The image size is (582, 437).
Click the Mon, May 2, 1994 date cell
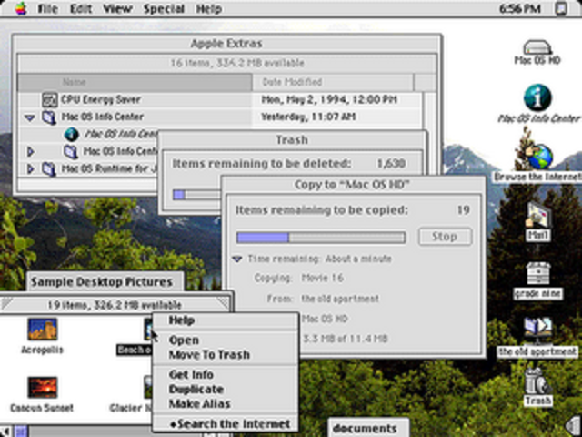(329, 99)
